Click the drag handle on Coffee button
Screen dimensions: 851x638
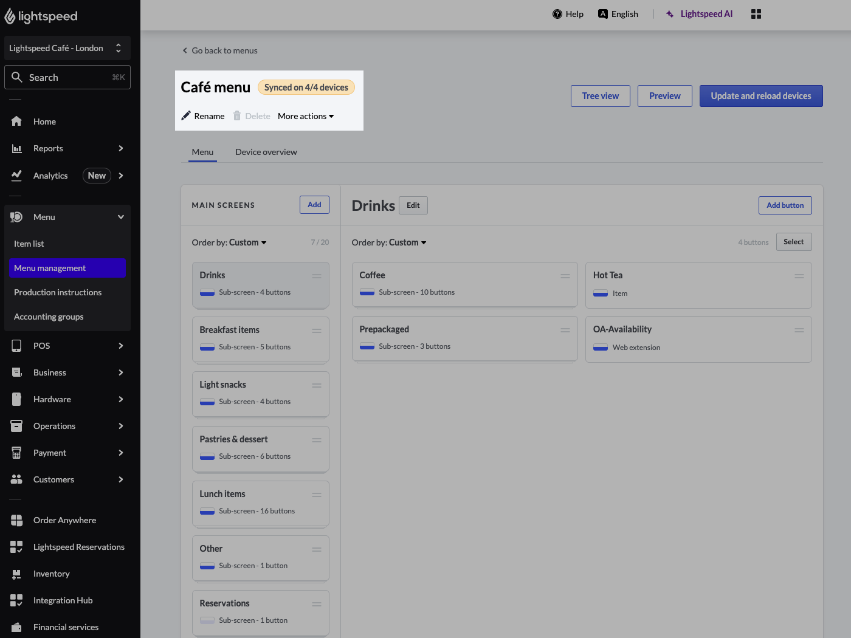[565, 276]
